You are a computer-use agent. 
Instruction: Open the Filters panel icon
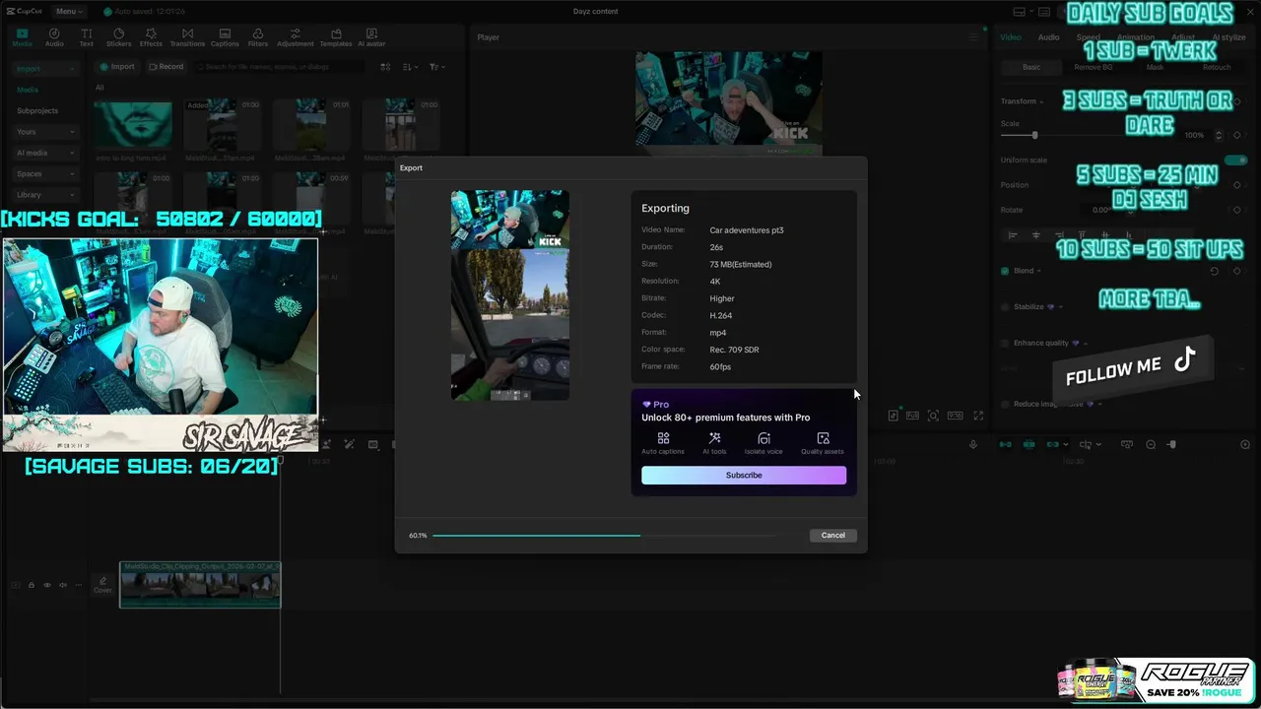(258, 37)
